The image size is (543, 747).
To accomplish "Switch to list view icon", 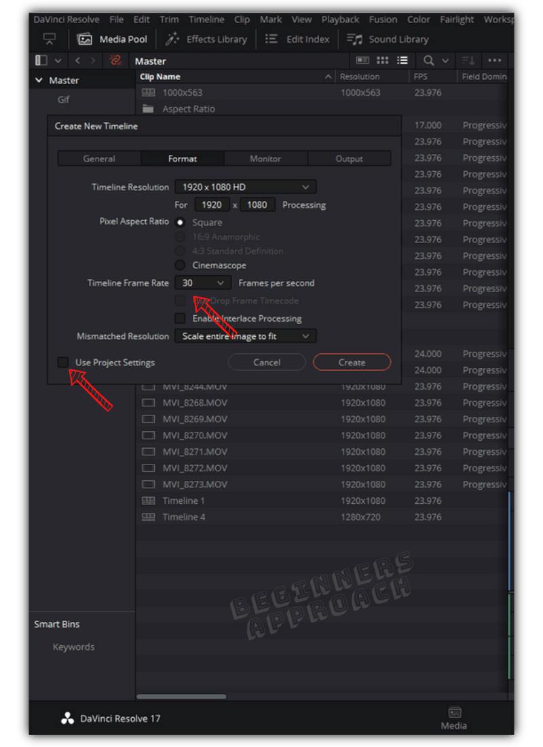I will [x=402, y=60].
